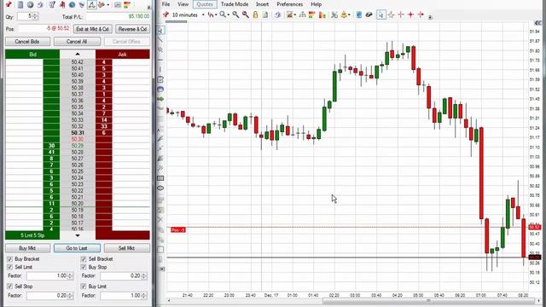The image size is (546, 307).
Task: Open the dropdown arrow next to hand icon
Action: 108,5
